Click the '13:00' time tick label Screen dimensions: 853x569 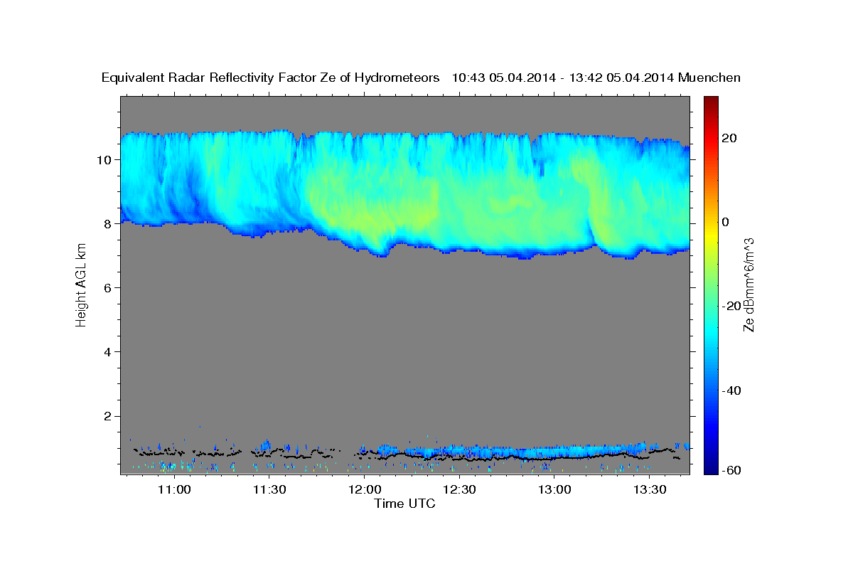[554, 489]
